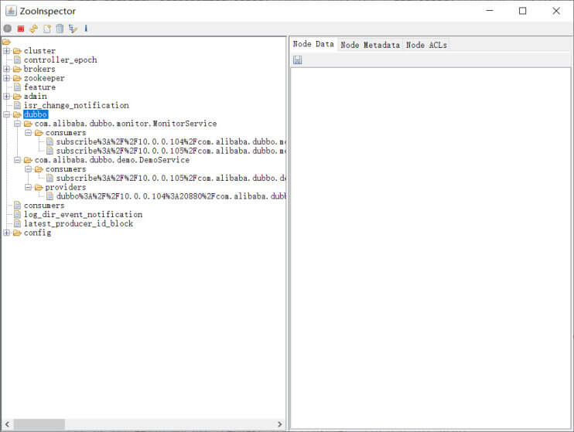Click the root folder icon at tree top

(7, 42)
